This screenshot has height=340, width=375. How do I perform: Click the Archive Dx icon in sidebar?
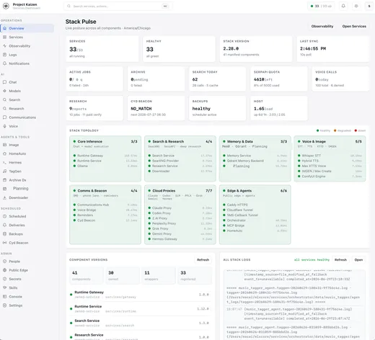pos(4,180)
